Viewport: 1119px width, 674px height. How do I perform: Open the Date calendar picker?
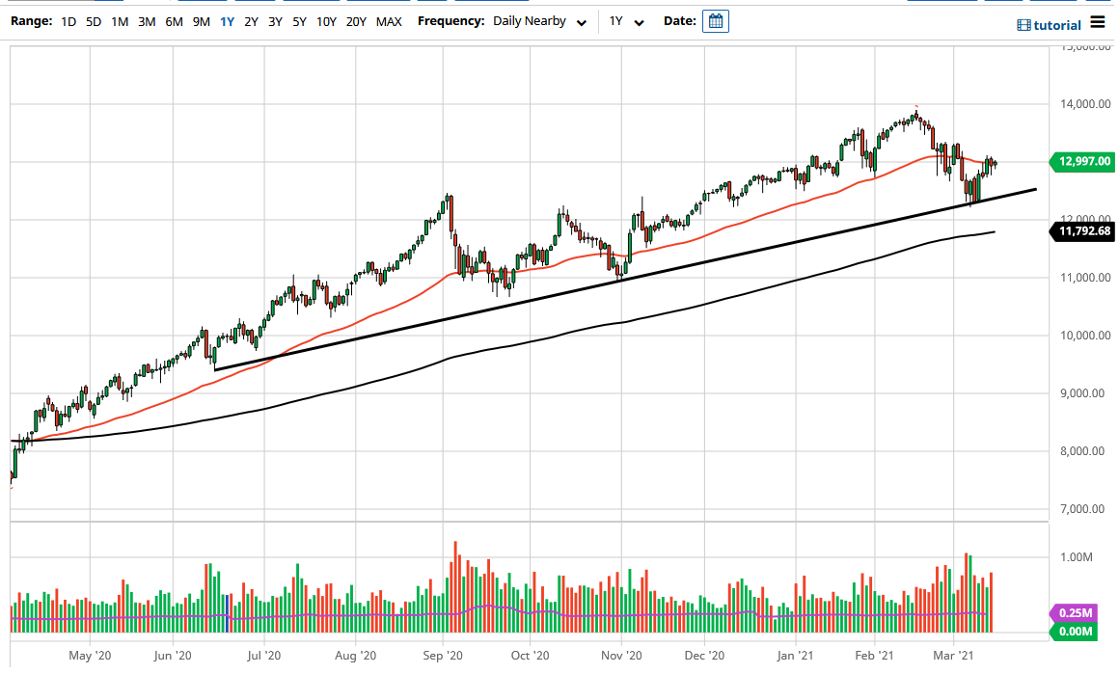pos(715,20)
